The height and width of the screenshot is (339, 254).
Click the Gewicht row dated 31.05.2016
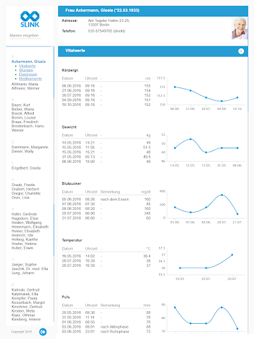coord(106,157)
